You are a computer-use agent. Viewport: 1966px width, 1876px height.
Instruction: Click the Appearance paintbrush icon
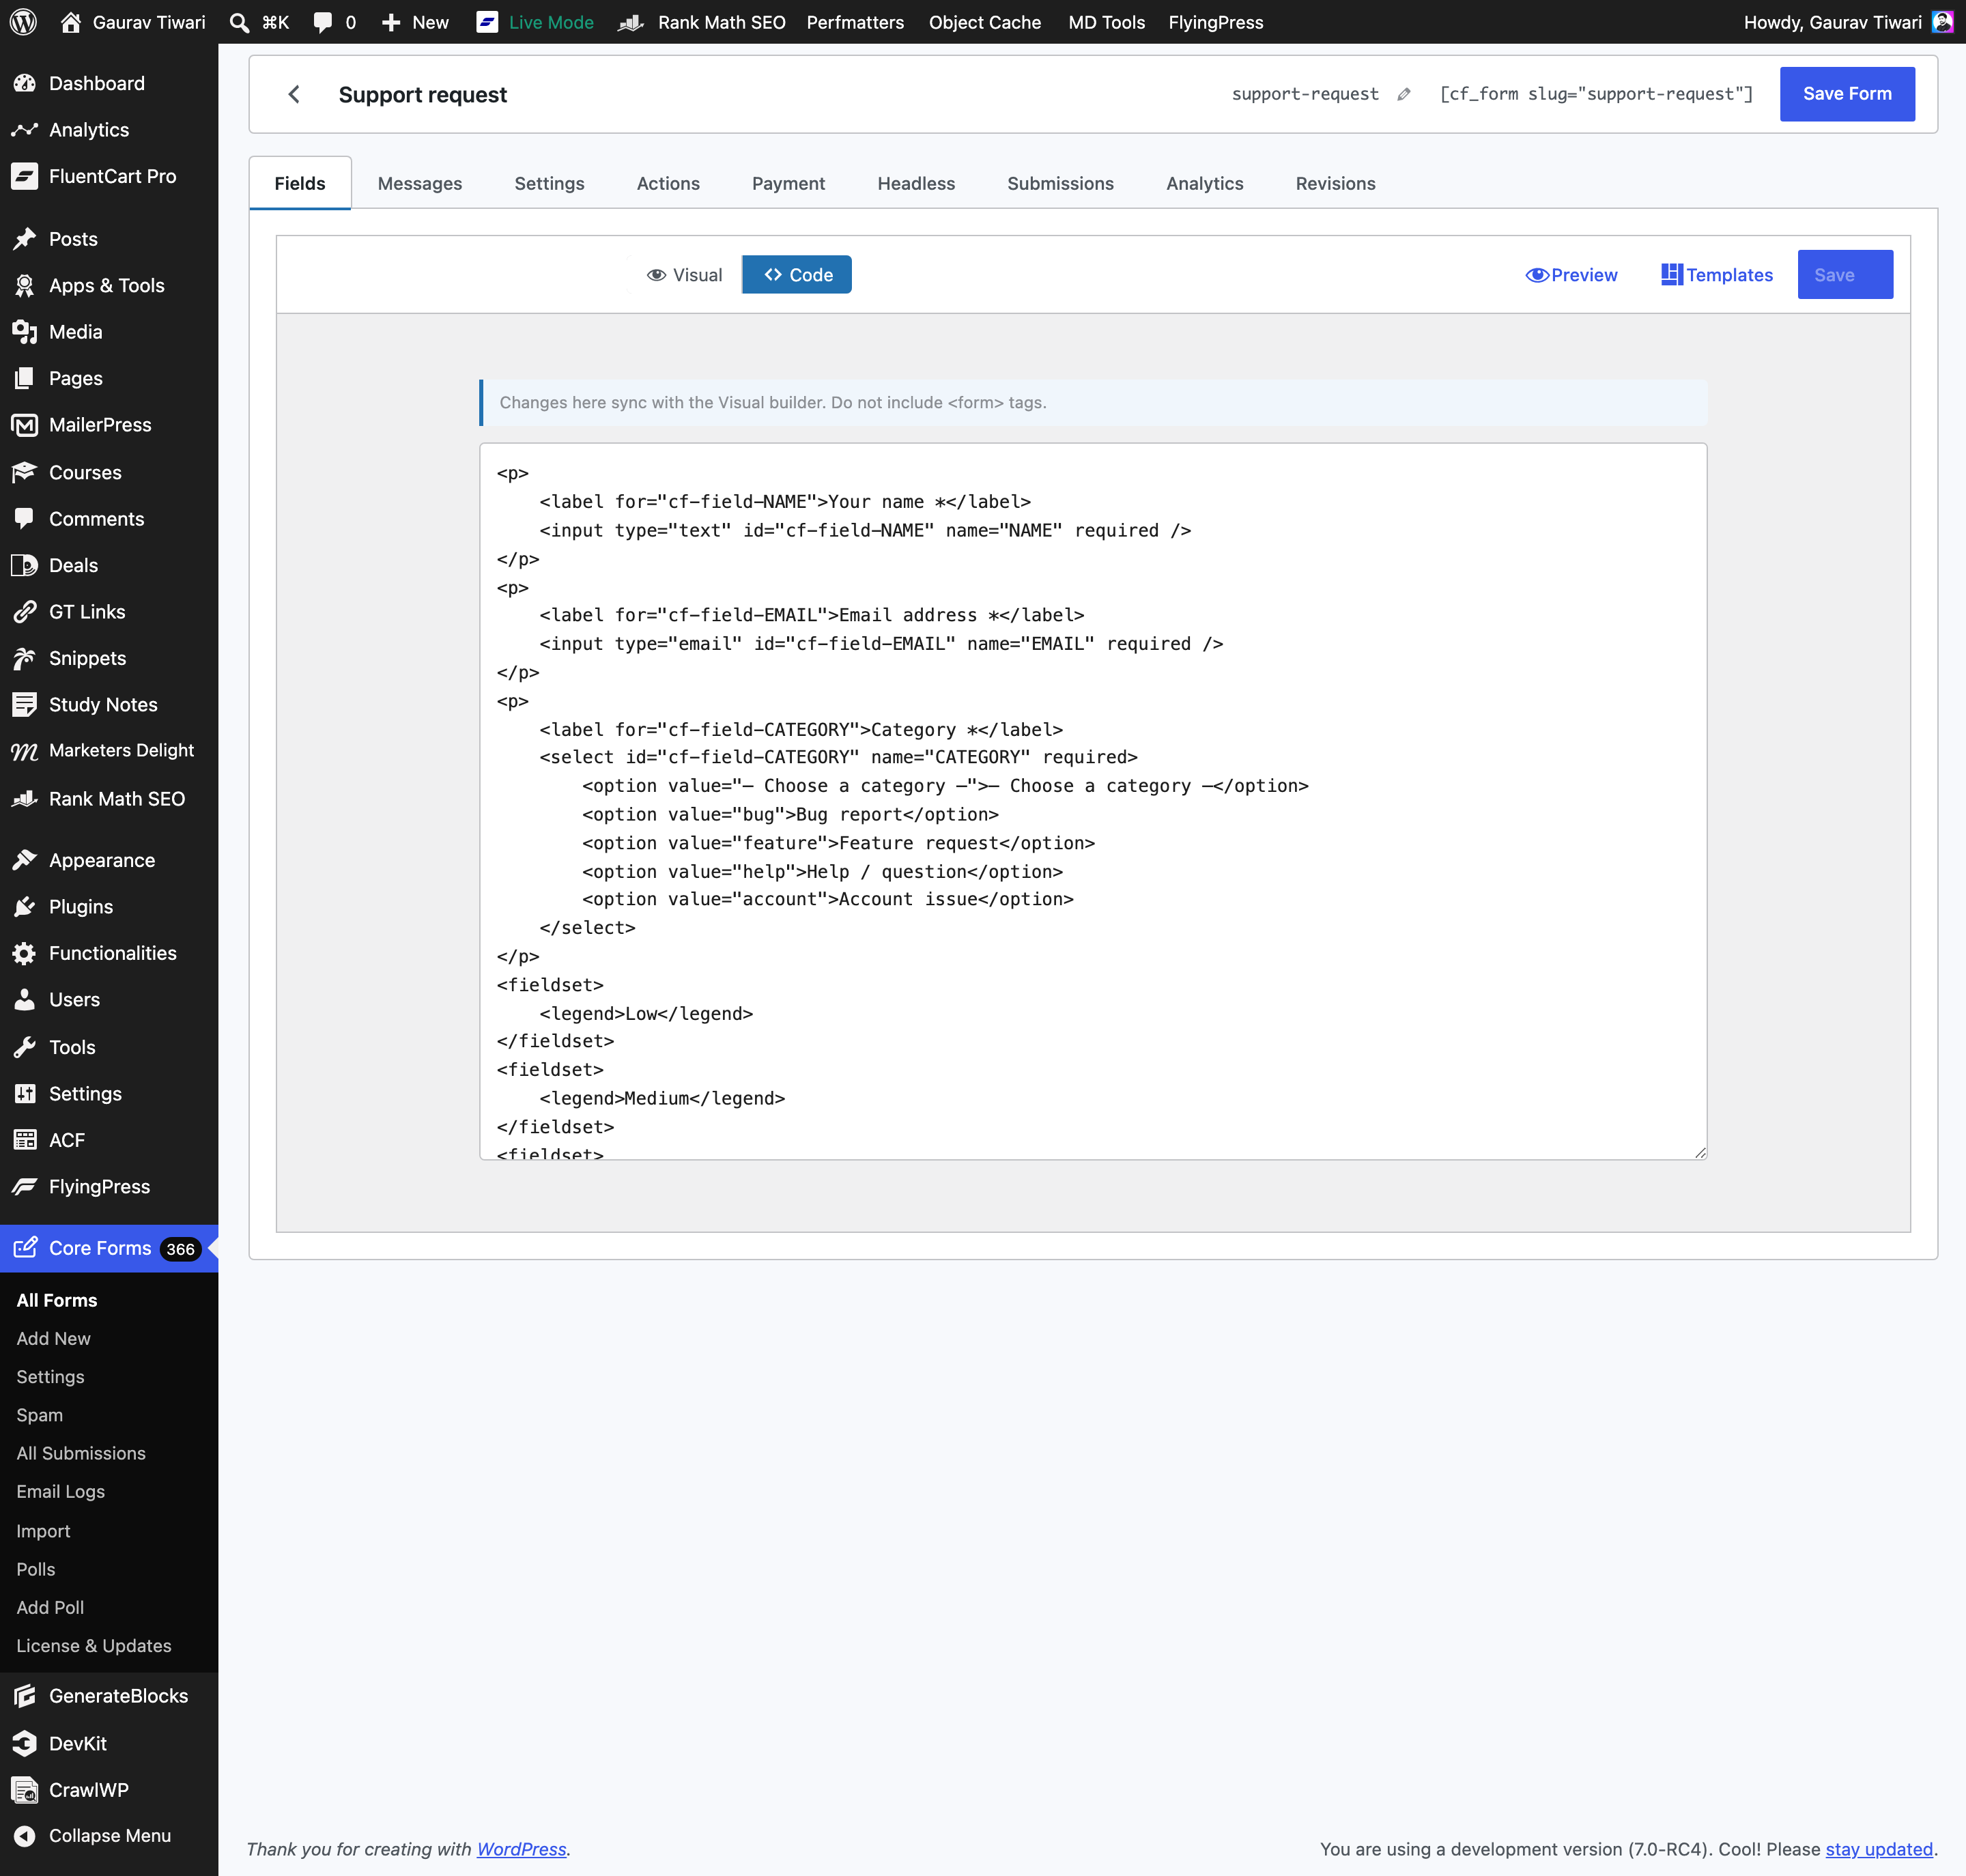25,860
